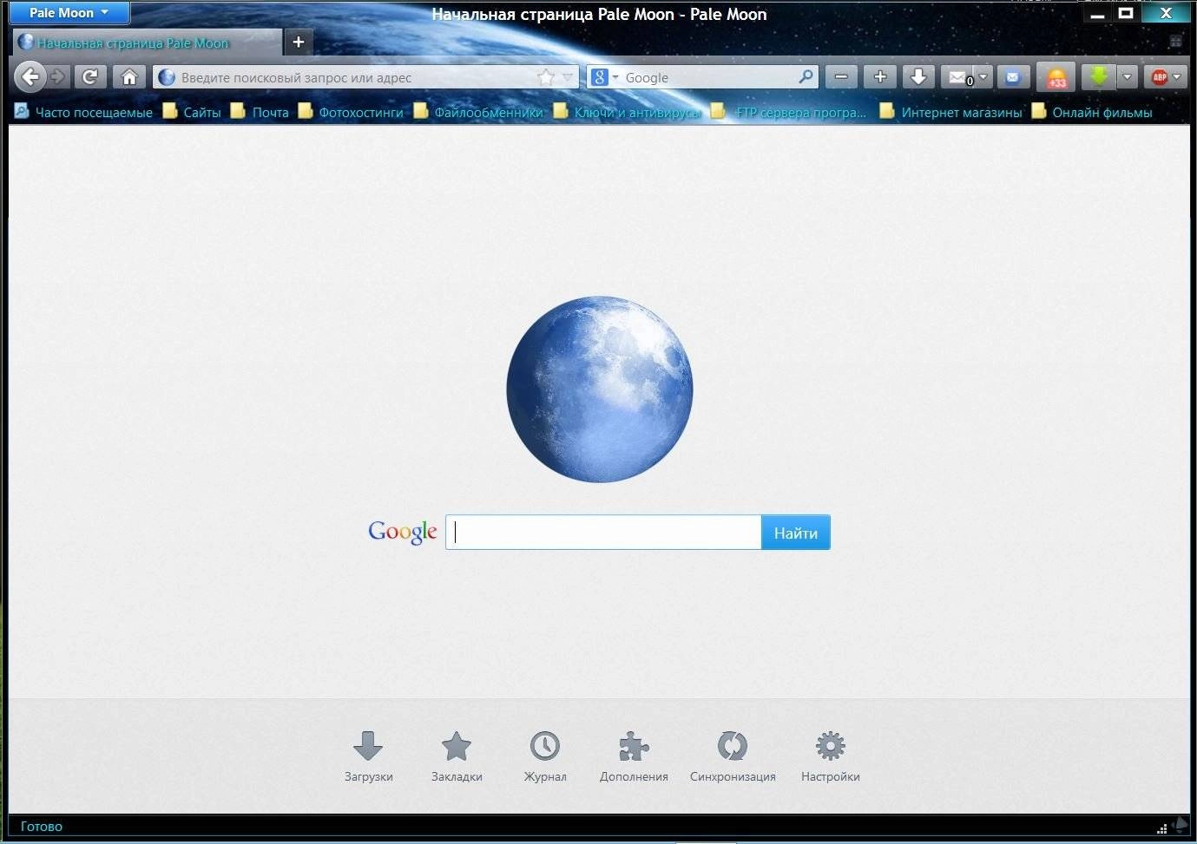Click the magnifier icon in search bar
1197x844 pixels.
click(806, 77)
